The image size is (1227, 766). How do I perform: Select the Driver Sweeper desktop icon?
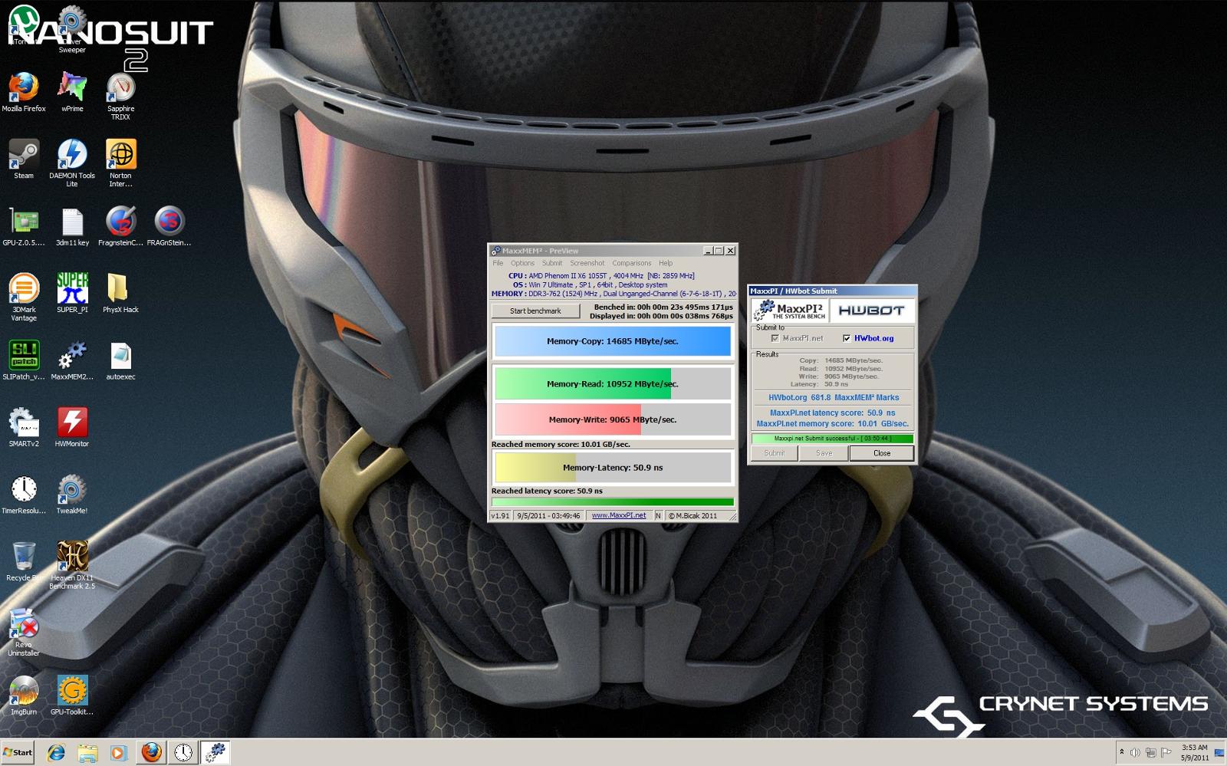click(72, 29)
